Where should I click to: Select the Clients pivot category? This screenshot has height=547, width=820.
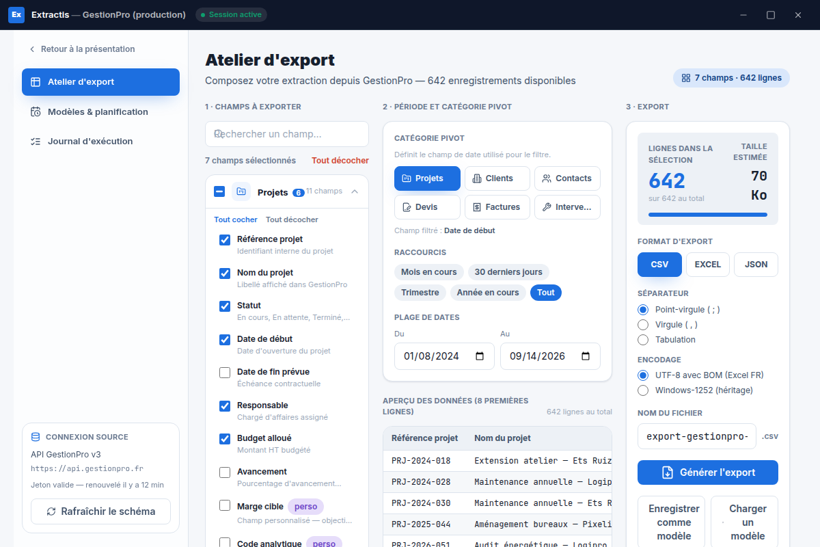(497, 178)
